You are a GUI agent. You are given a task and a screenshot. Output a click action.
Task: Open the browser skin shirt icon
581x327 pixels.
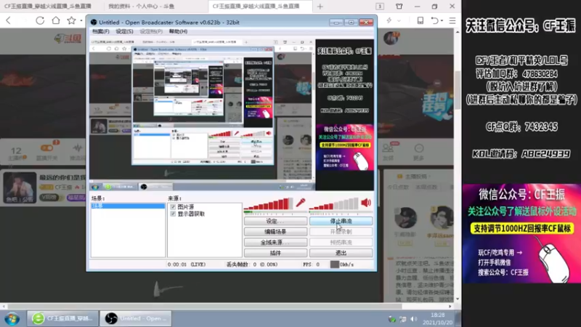(x=399, y=7)
